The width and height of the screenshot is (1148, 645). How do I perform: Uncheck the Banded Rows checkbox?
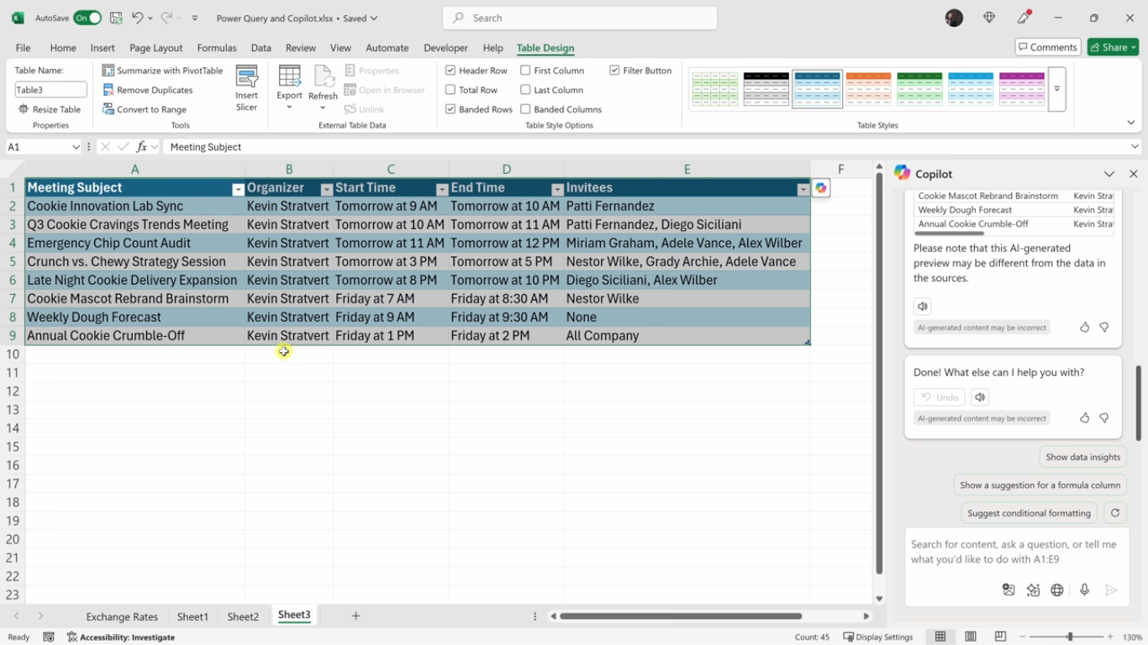point(450,109)
